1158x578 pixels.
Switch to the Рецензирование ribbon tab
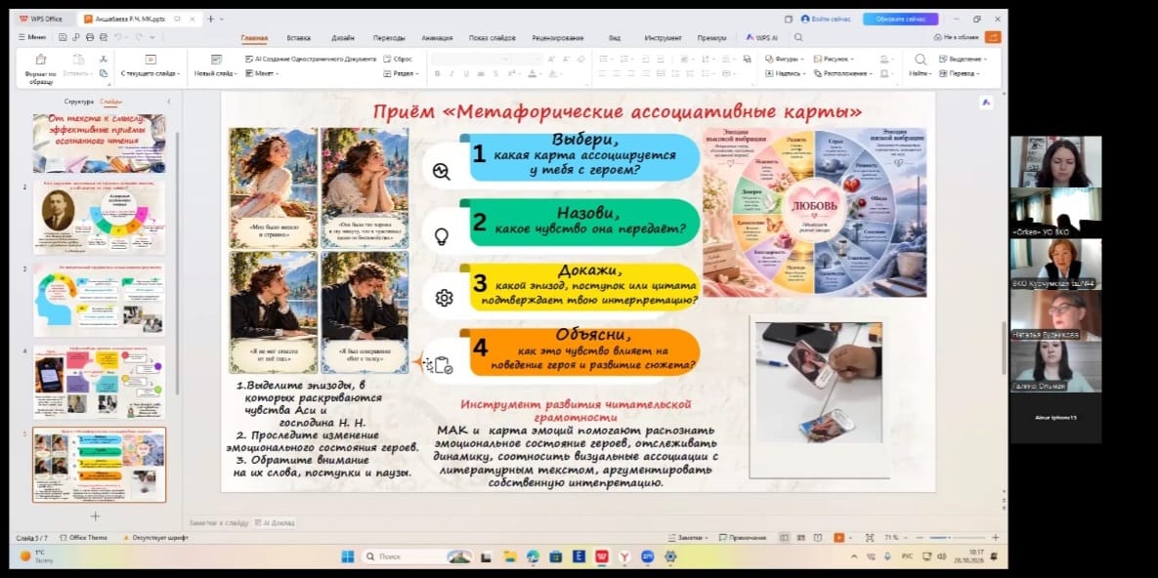click(558, 38)
